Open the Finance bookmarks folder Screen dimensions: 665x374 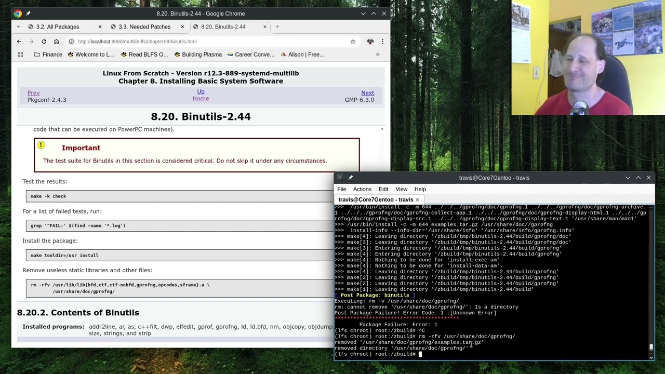coord(48,55)
